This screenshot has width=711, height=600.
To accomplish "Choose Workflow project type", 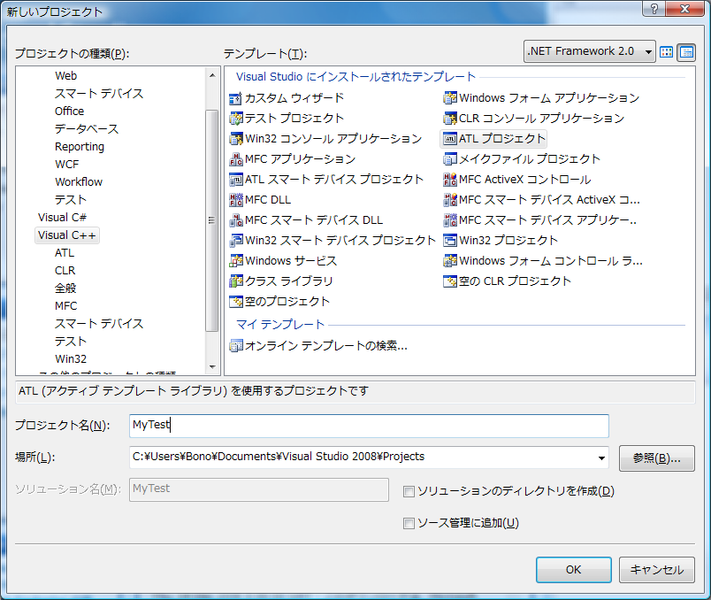I will 79,182.
